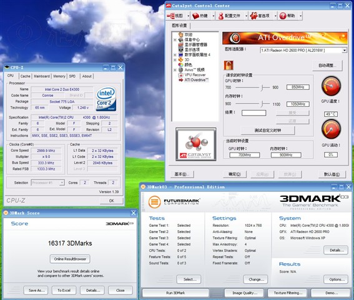354x300 pixels.
Task: Select 数字面板属性 4 in the tree
Action: [x=197, y=55]
